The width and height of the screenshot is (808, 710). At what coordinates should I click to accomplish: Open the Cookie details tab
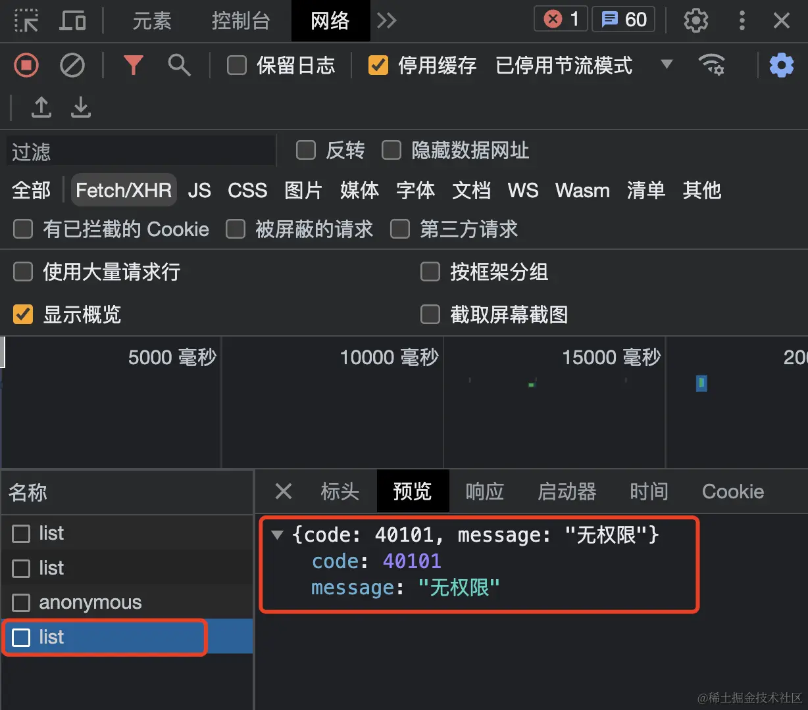click(733, 491)
